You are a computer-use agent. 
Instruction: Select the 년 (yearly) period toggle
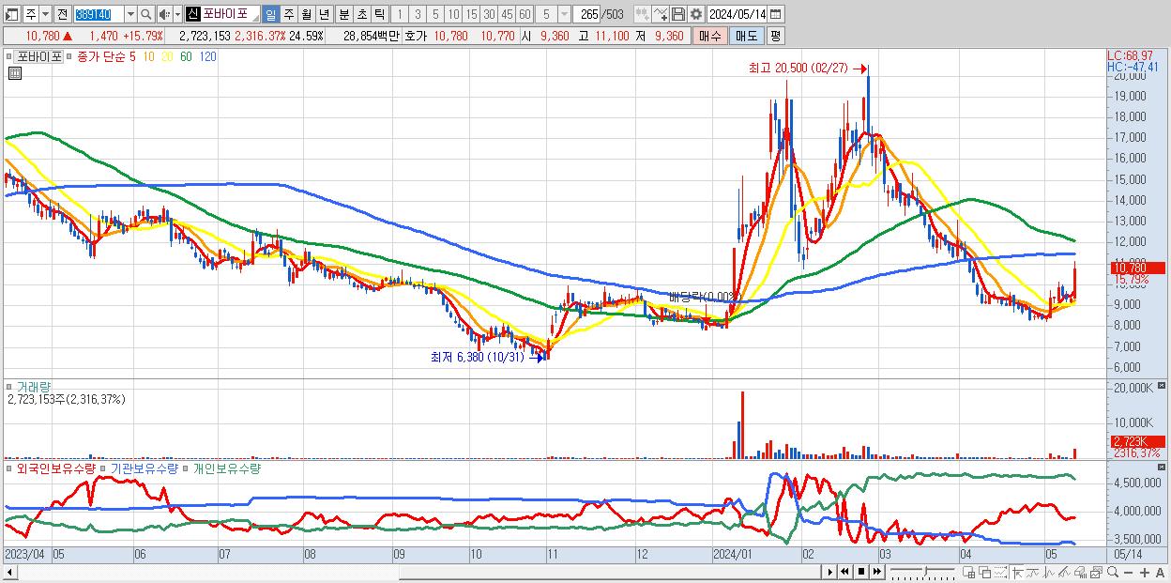coord(324,14)
